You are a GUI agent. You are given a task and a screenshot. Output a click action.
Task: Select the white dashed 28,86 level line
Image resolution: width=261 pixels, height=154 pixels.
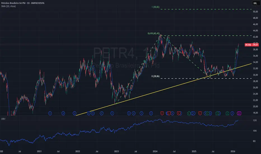click(x=206, y=78)
